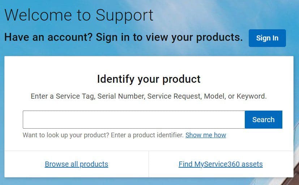Focus the product identifier search field

134,120
